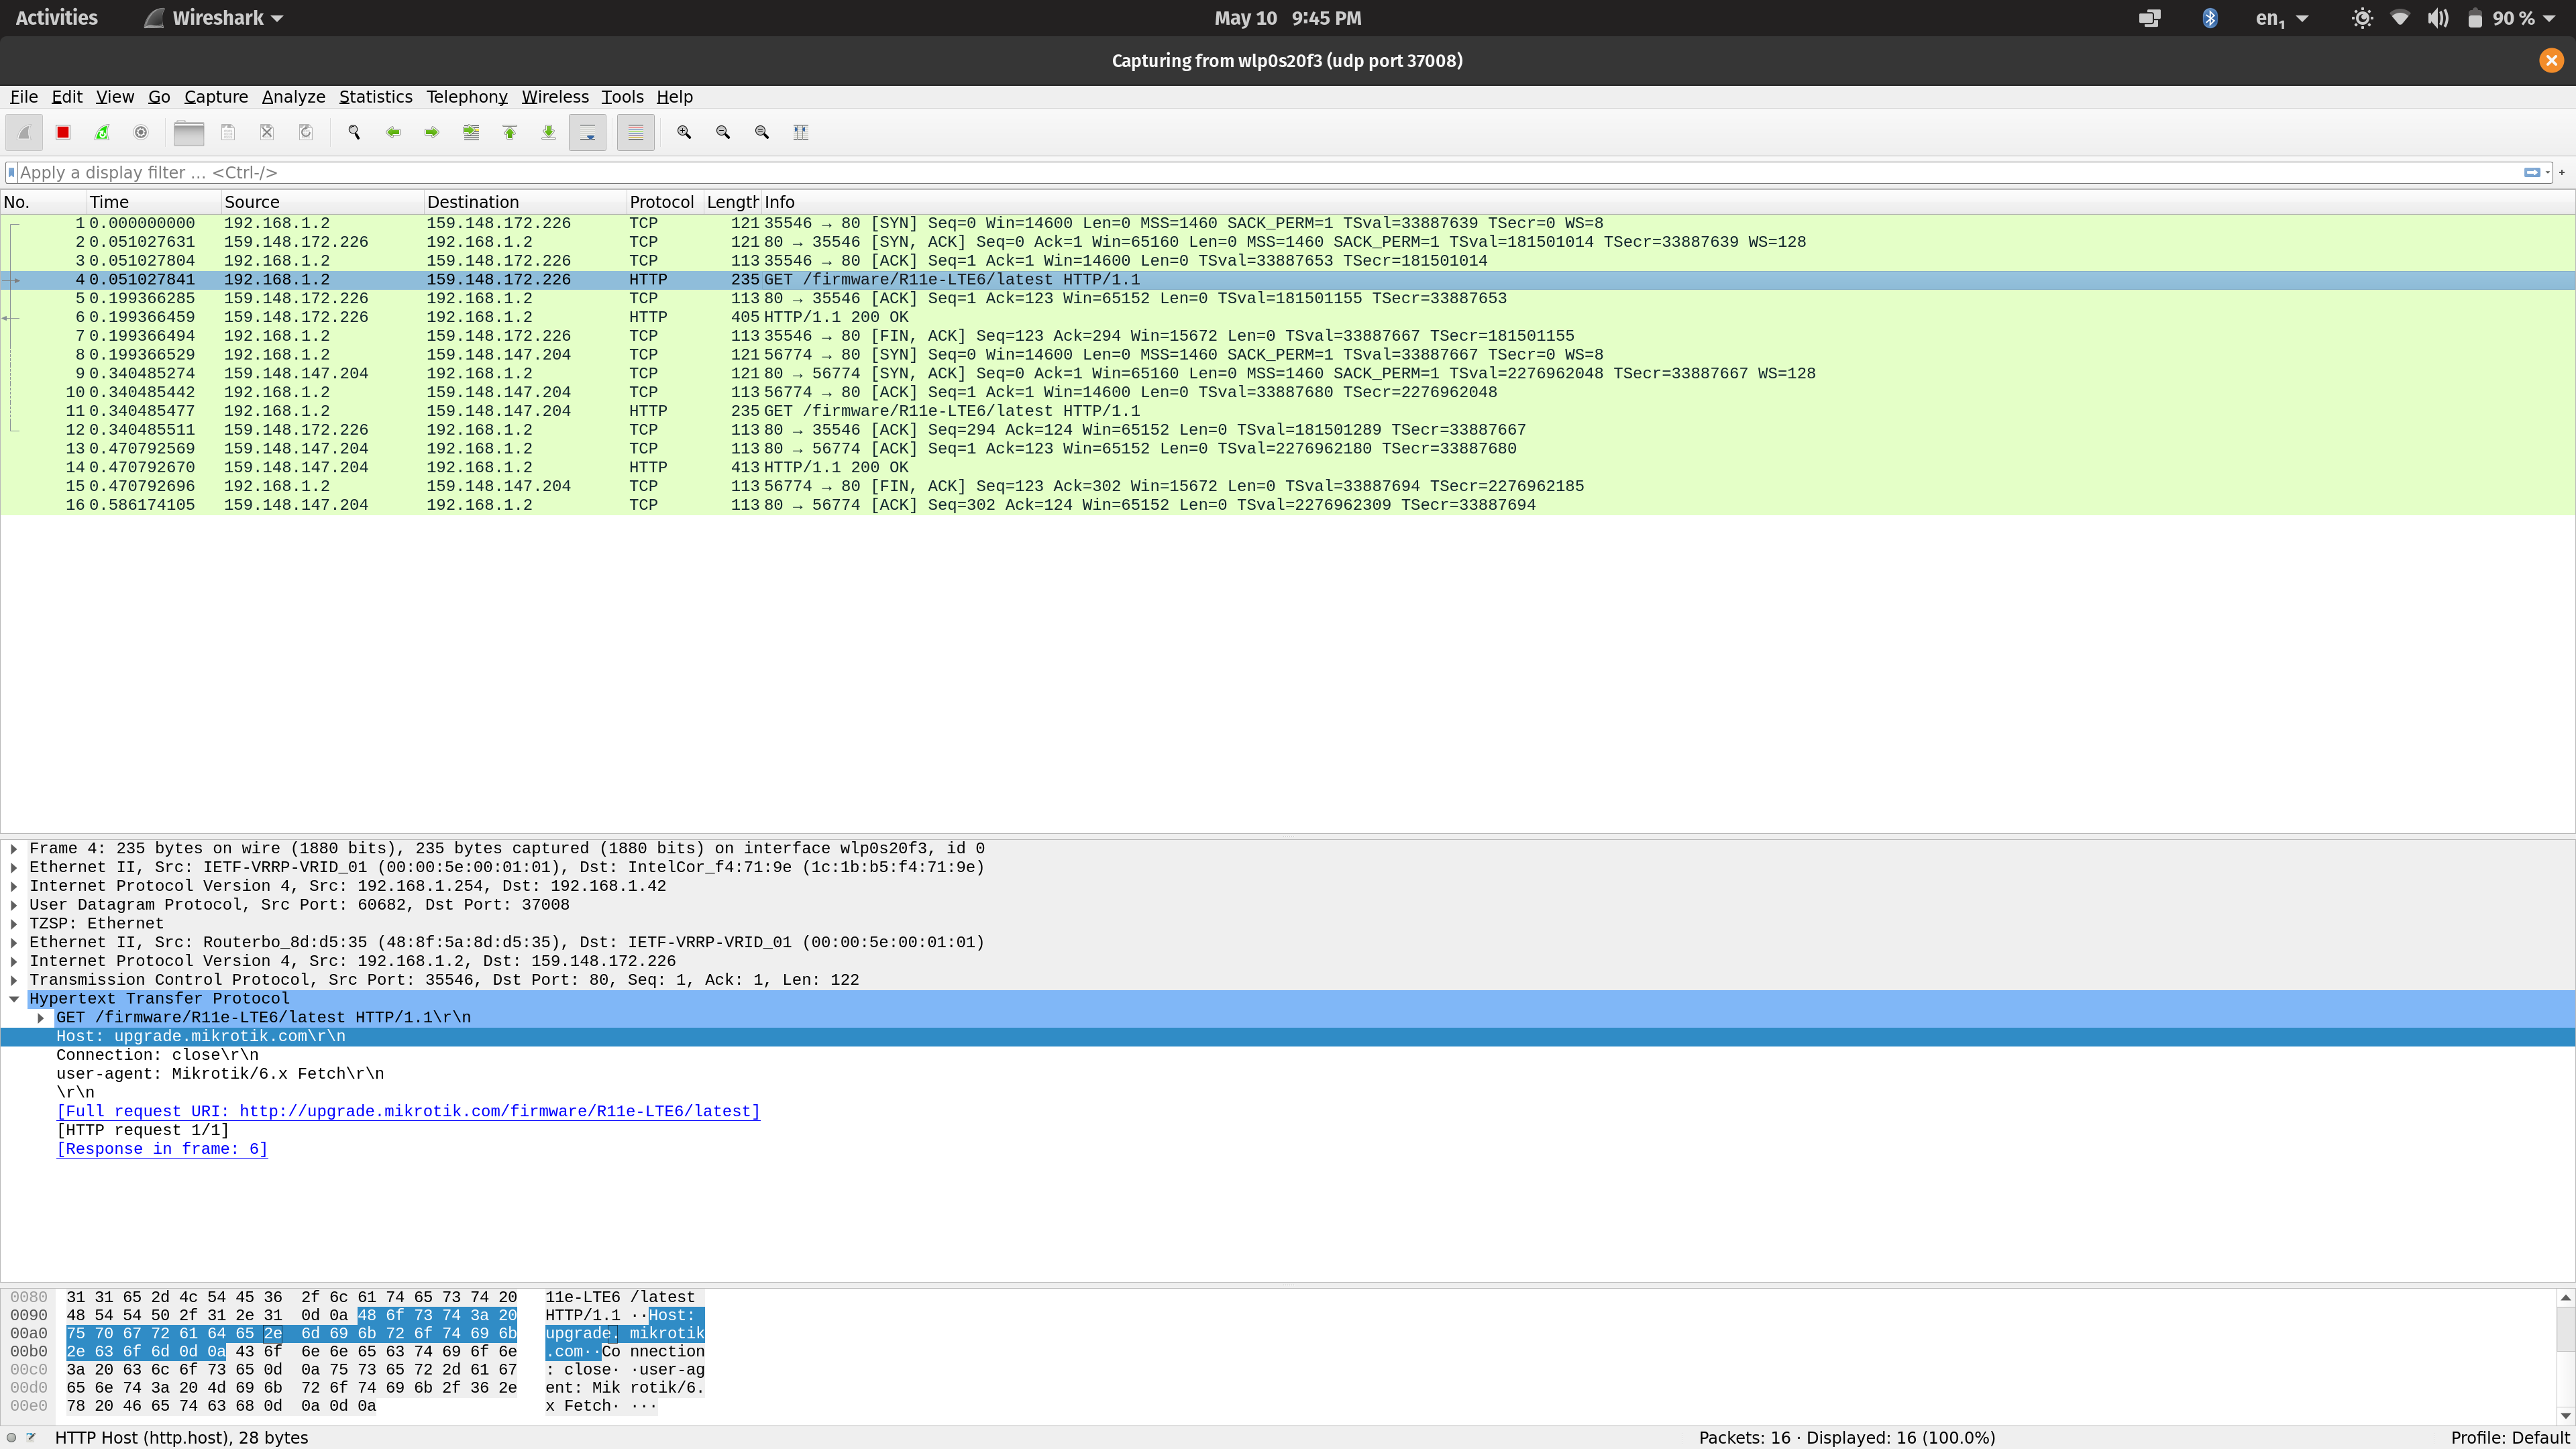Apply display filter blue arrow button
The height and width of the screenshot is (1449, 2576).
[2532, 172]
